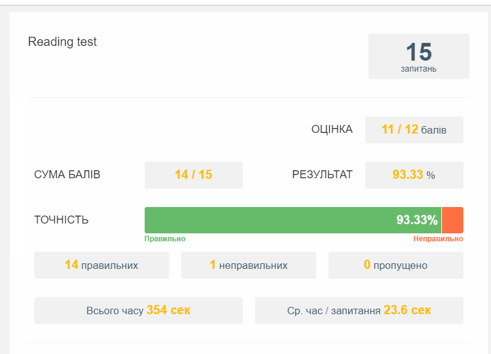Open the 11 / 12 балів grade box

pos(414,130)
